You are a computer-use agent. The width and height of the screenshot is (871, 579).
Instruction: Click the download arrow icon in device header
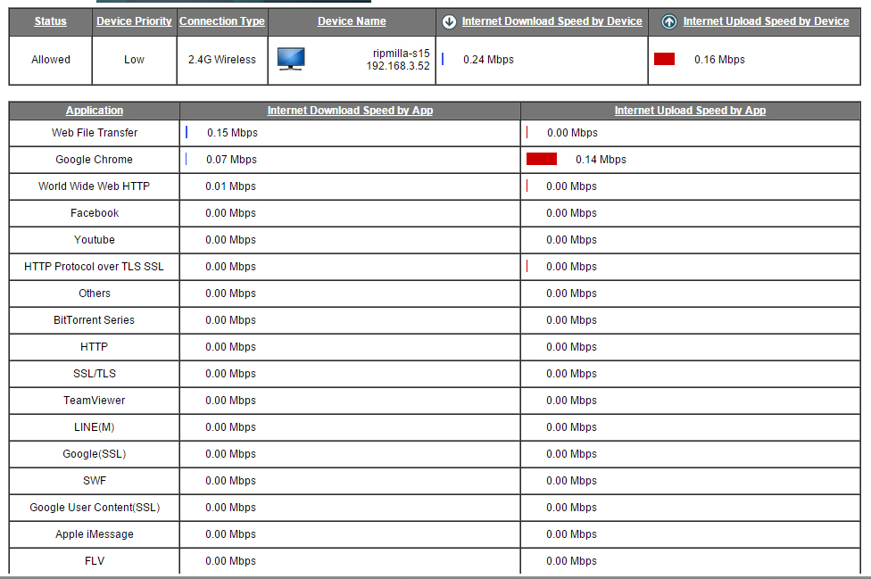450,21
